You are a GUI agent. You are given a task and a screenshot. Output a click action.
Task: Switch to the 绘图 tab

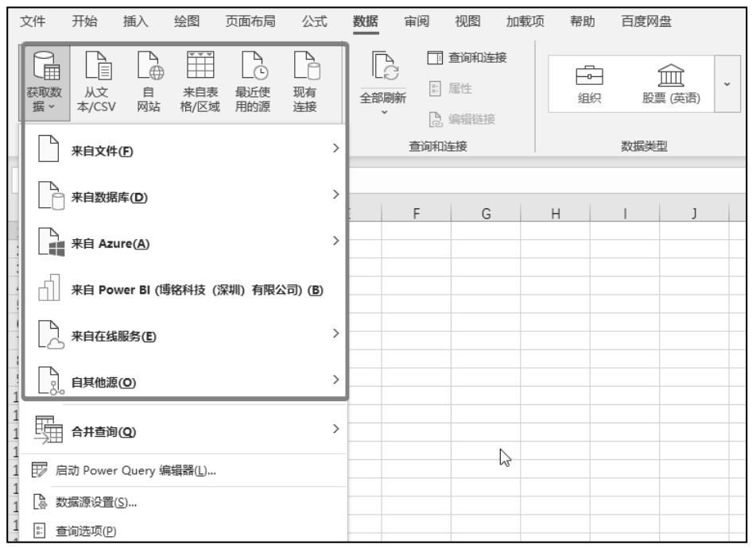pyautogui.click(x=187, y=21)
